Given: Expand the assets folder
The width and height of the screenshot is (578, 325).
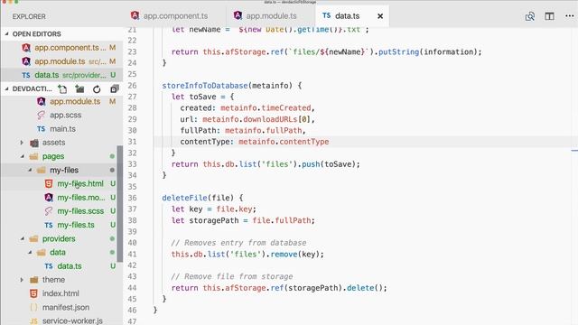Looking at the screenshot, I should 22,143.
